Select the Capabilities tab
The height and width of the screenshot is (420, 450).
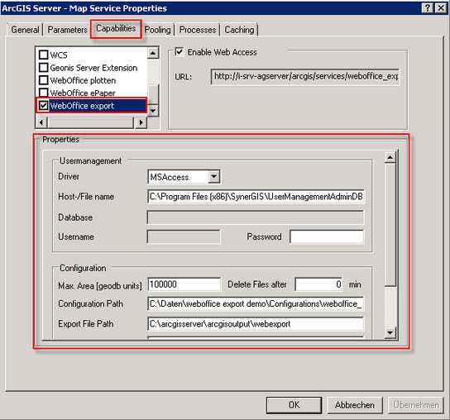pos(116,28)
